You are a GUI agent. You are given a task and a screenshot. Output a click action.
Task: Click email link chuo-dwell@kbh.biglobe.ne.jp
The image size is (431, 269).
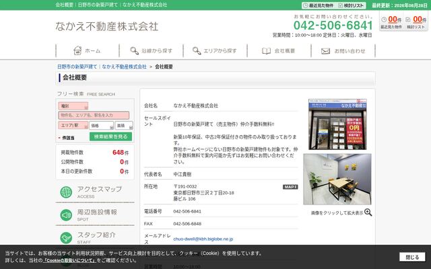click(x=203, y=239)
